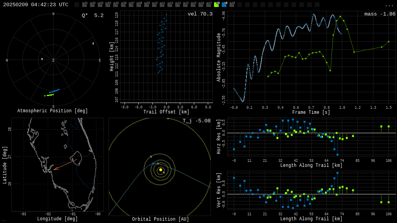Viewport: 397px width, 223px height.
Task: Toggle the blue camera 19 indicator
Action: (224, 5)
